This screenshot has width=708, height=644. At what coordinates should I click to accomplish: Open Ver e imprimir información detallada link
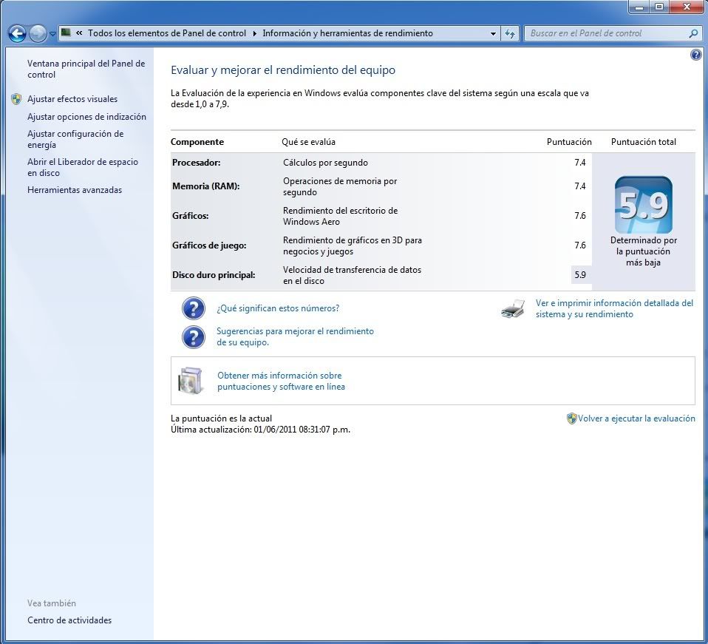pyautogui.click(x=614, y=308)
